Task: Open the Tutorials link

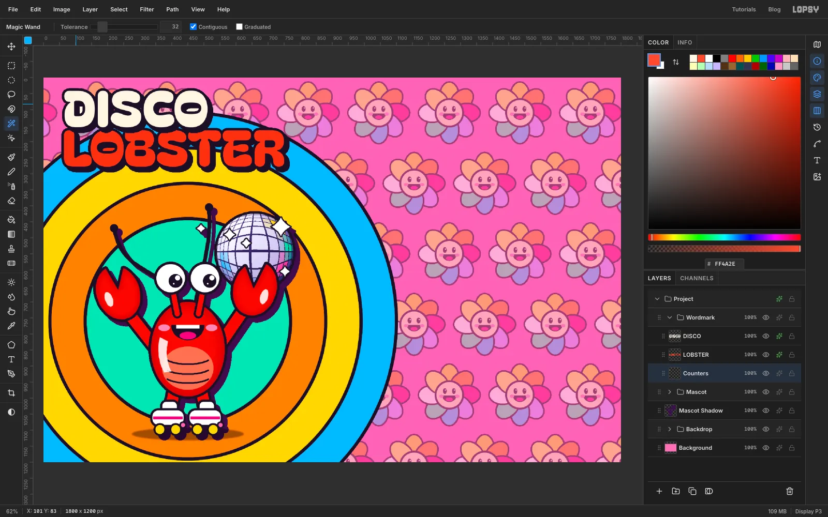Action: (x=744, y=9)
